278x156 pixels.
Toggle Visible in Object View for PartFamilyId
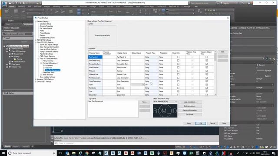click(x=207, y=57)
